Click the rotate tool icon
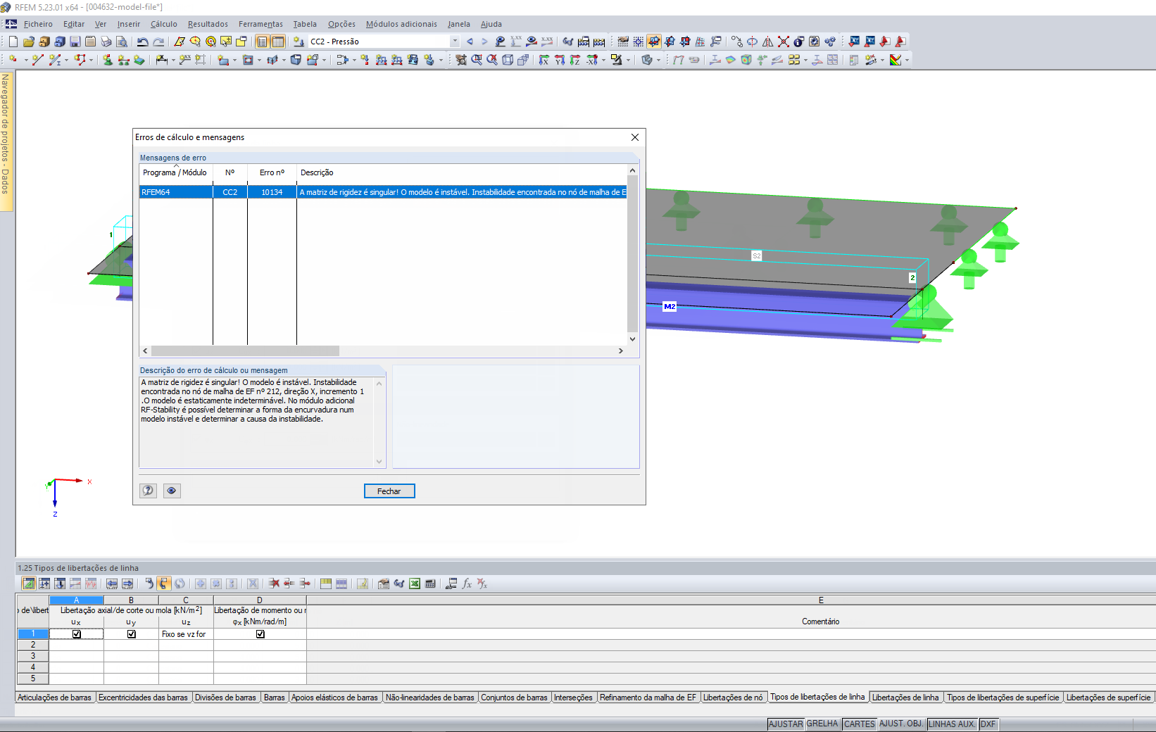Screen dimensions: 1156x732 click(753, 42)
